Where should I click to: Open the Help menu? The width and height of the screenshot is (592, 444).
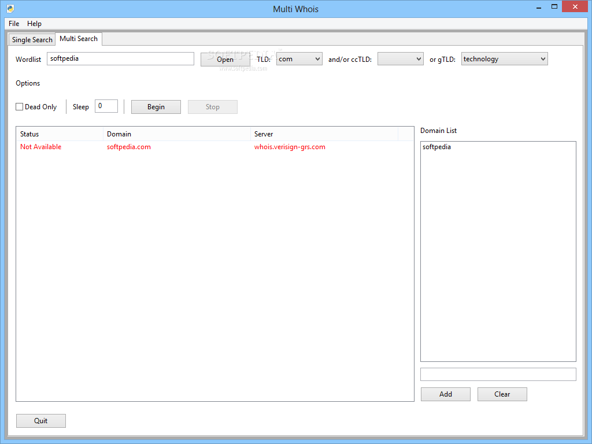click(34, 23)
